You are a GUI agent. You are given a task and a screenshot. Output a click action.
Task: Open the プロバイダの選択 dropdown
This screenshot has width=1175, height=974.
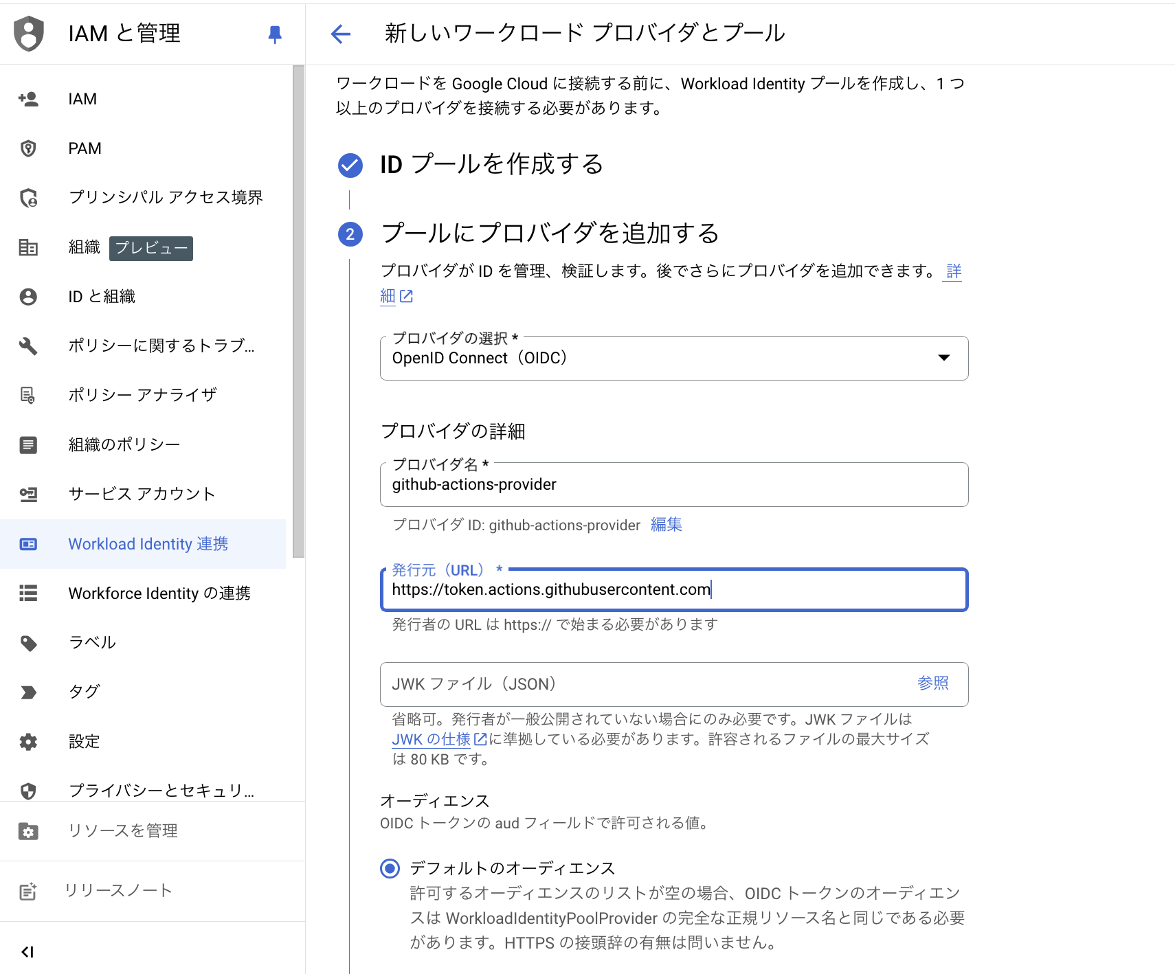[674, 358]
